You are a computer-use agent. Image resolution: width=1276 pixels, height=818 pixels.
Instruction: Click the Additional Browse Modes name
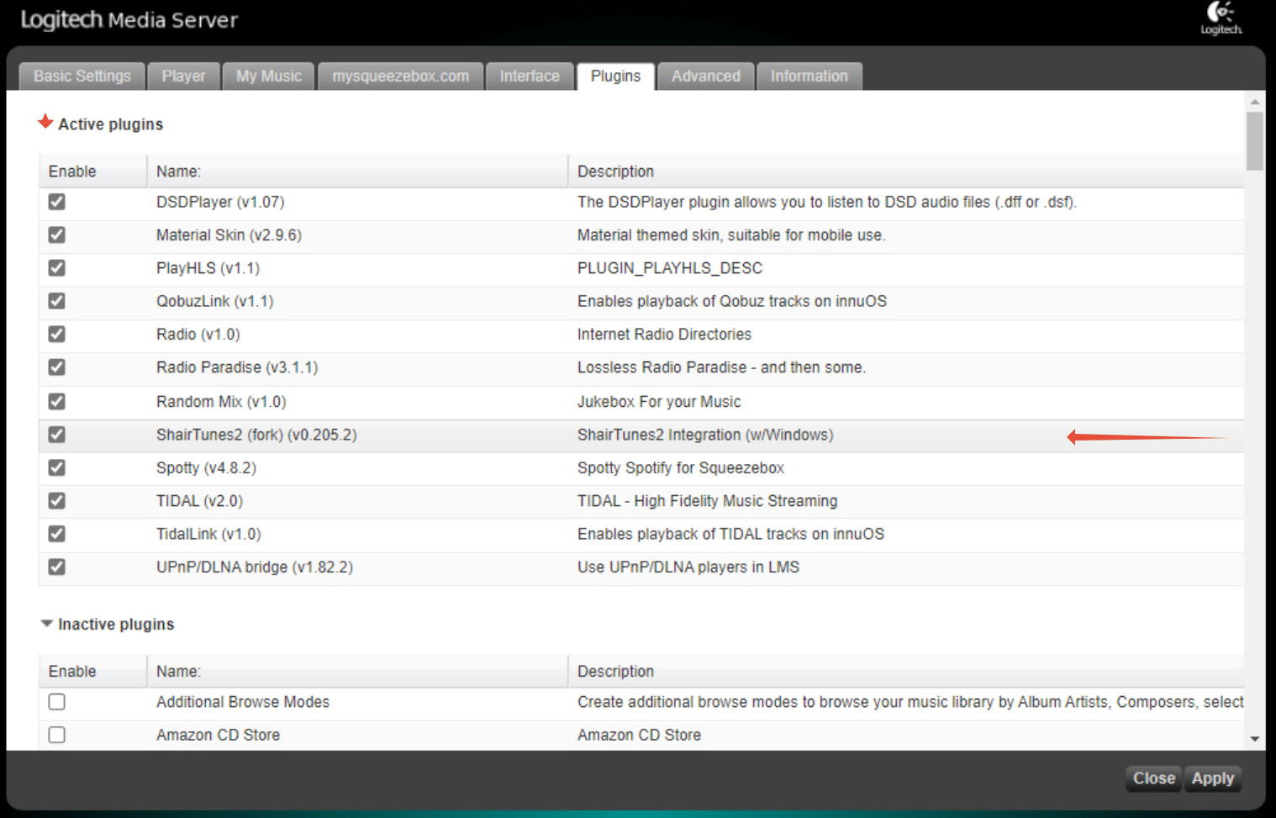point(243,702)
